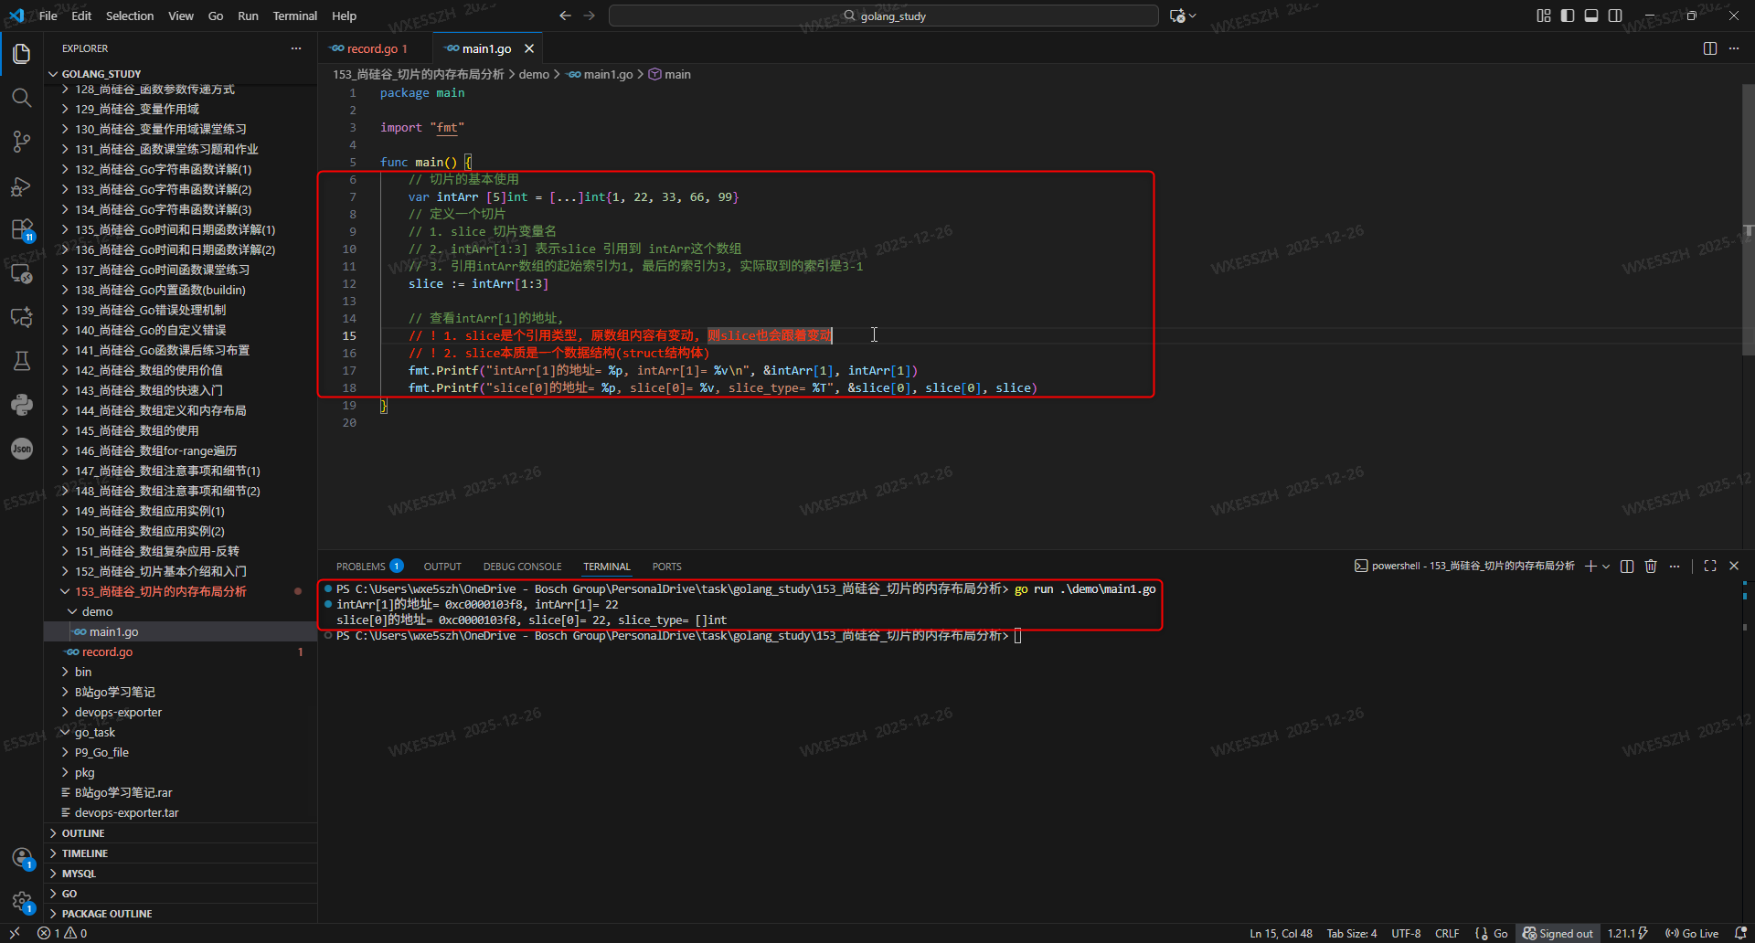This screenshot has width=1755, height=943.
Task: Select the Explorer files icon
Action: (22, 53)
